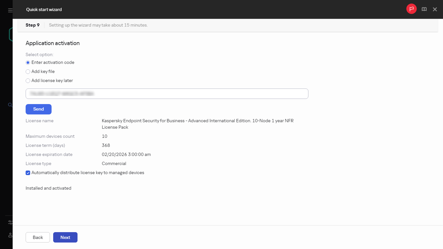This screenshot has height=249, width=443.
Task: Go Back to the previous wizard step
Action: (38, 237)
